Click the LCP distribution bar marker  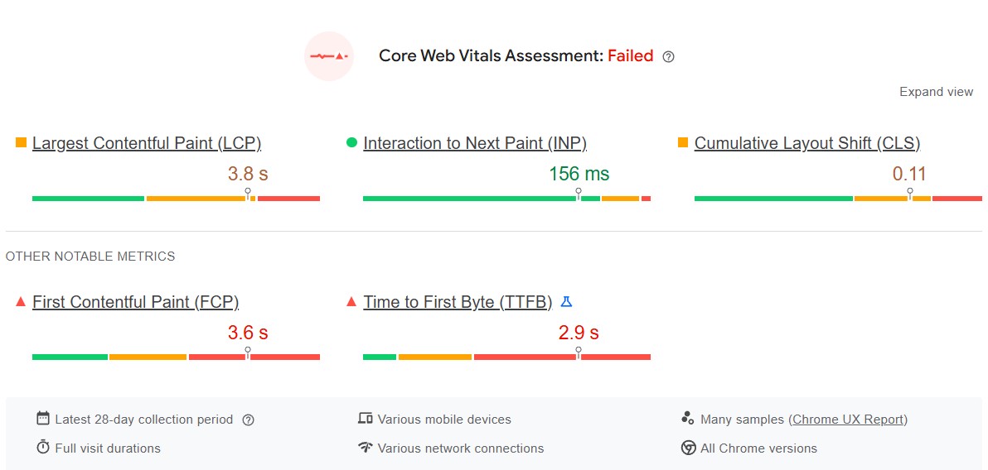pos(248,194)
